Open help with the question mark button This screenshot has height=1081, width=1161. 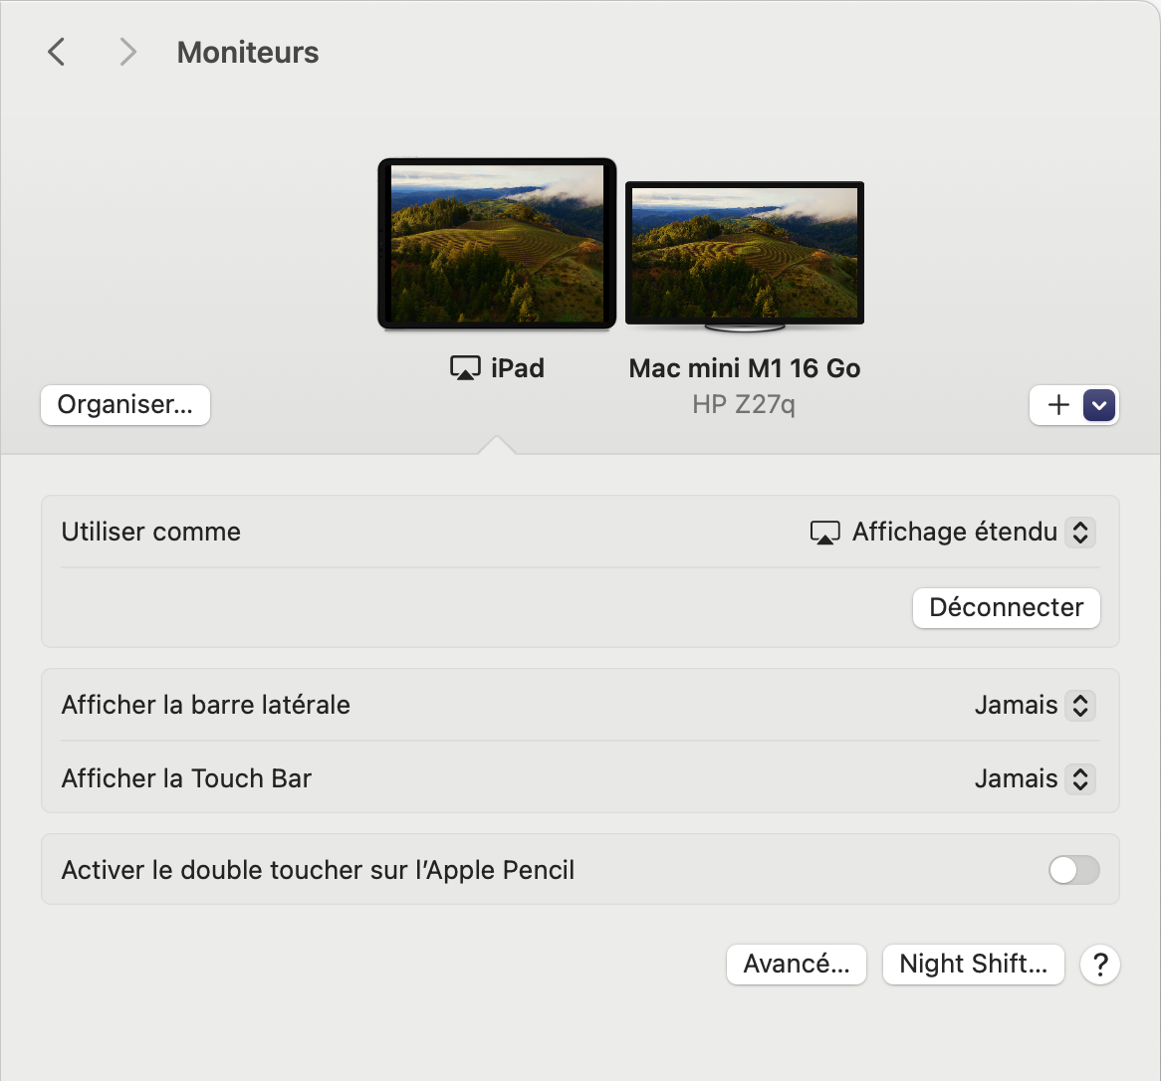click(1100, 965)
